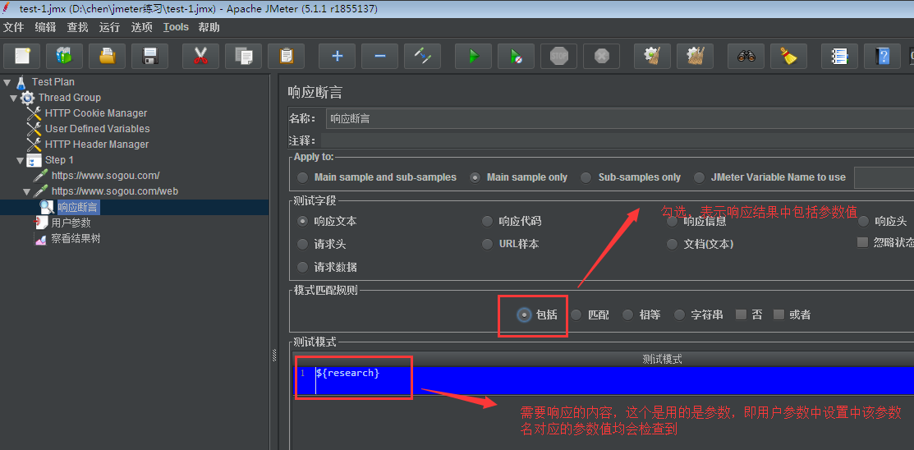914x450 pixels.
Task: Select 文档(文本) test field
Action: coord(700,244)
